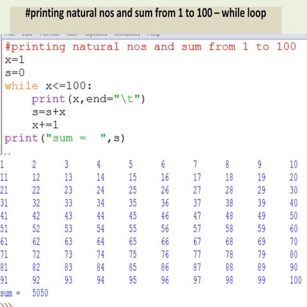Click the number 91 in the output

(4, 280)
